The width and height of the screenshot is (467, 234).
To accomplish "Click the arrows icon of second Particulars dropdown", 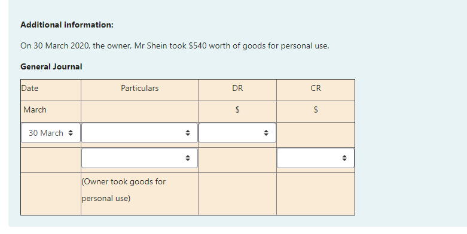I will (x=188, y=158).
